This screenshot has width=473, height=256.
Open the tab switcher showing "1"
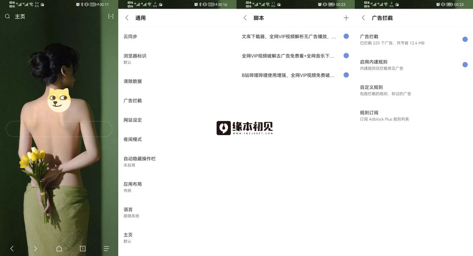82,249
